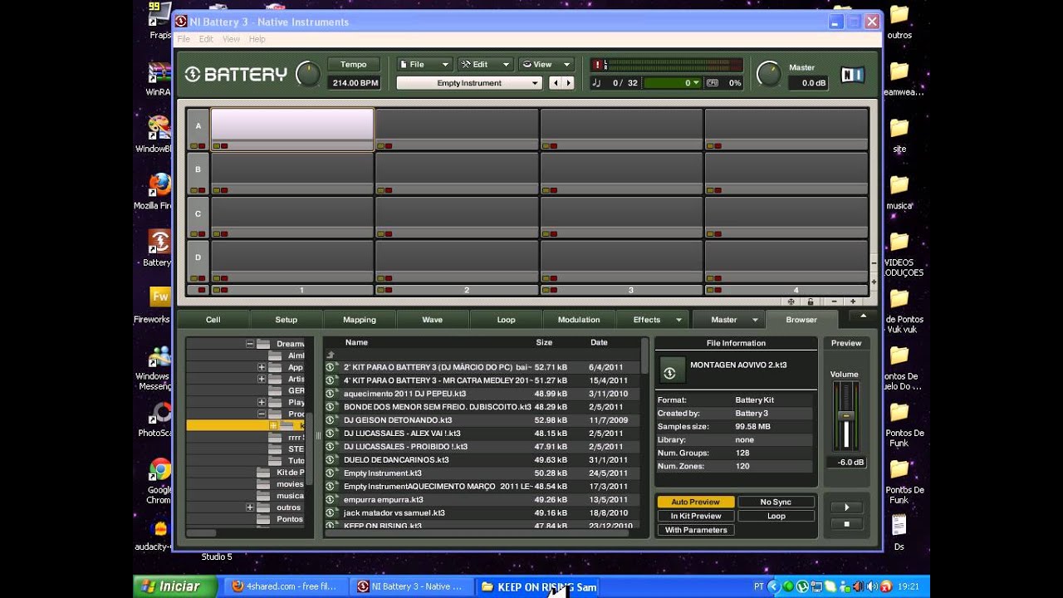Open the Master tab dropdown arrow
The image size is (1063, 598).
point(755,320)
